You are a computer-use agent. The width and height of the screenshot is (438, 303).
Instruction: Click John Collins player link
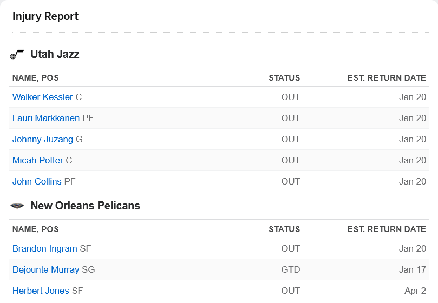pos(37,181)
